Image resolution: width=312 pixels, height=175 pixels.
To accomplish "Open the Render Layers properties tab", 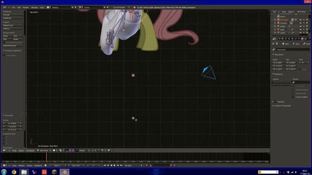I will pyautogui.click(x=283, y=39).
